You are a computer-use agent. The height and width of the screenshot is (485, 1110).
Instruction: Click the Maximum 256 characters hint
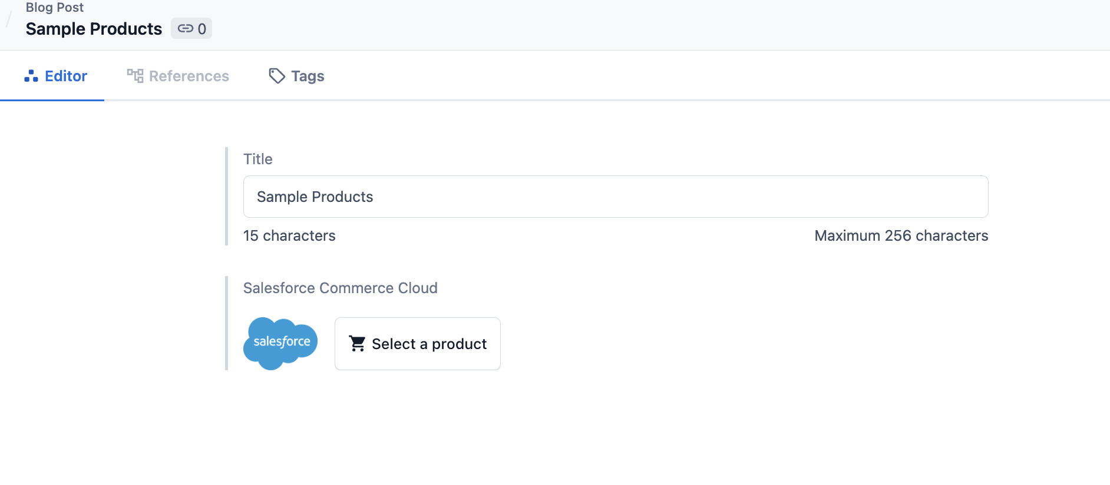[x=901, y=235]
